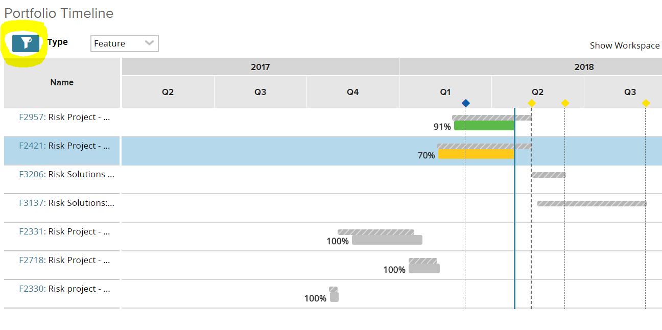Click the chevron arrow on the Feature selector
This screenshot has height=330, width=662.
[x=150, y=43]
